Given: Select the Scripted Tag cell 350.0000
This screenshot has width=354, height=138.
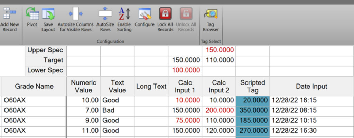Looking at the screenshot, I should 253,110.
